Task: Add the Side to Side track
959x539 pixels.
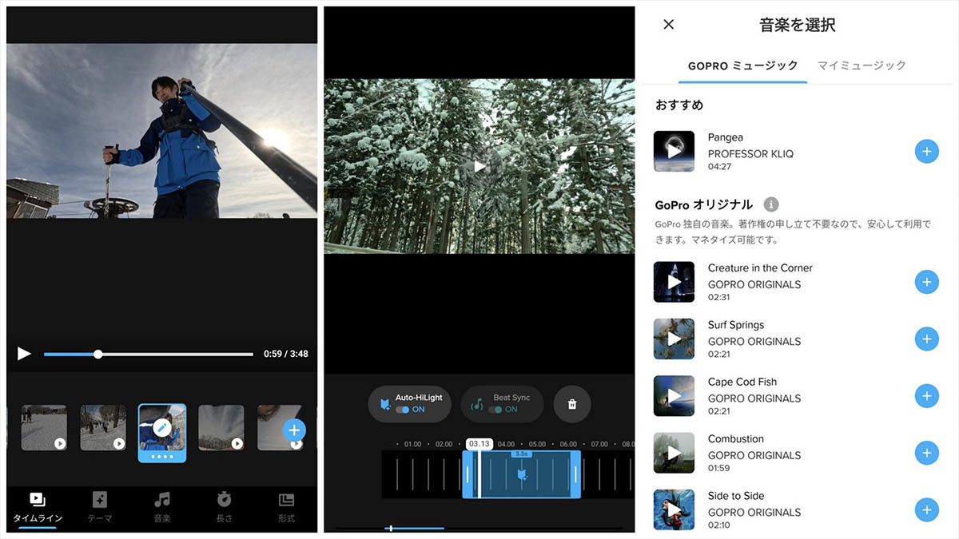Action: [926, 509]
